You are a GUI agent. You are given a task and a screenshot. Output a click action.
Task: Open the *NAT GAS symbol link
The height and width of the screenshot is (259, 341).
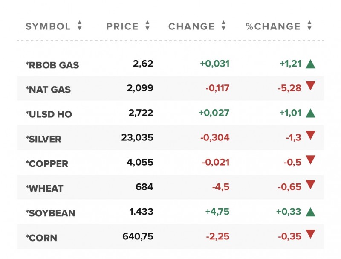[48, 90]
